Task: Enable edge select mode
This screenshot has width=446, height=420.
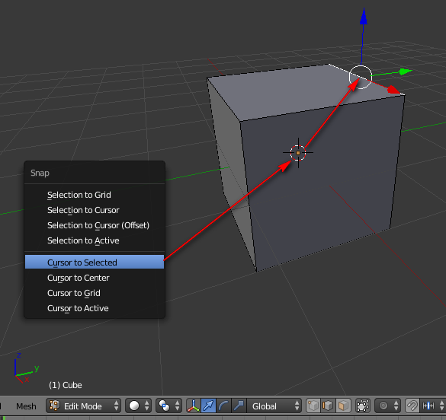Action: tap(328, 406)
